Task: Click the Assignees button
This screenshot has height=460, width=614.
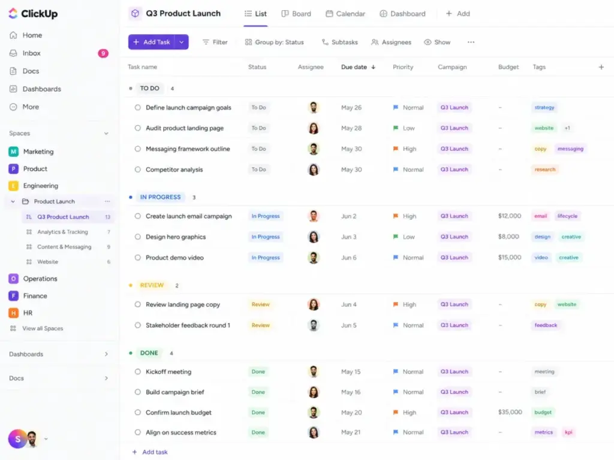Action: coord(391,43)
